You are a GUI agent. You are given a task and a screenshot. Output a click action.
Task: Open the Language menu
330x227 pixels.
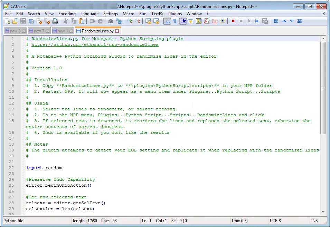(x=89, y=14)
